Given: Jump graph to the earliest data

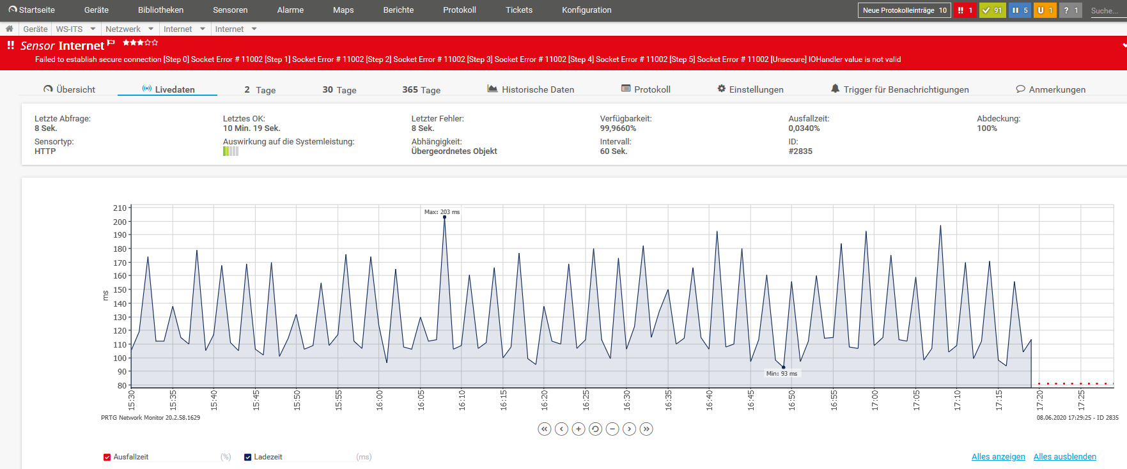Looking at the screenshot, I should click(x=544, y=429).
